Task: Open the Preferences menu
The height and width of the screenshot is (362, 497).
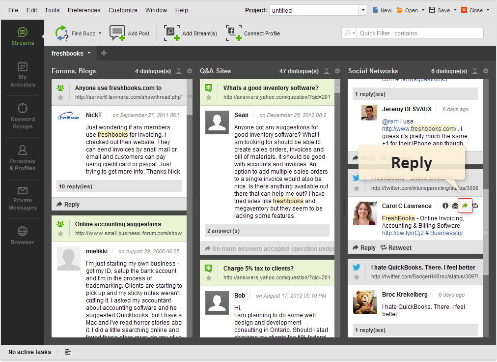Action: (x=84, y=10)
